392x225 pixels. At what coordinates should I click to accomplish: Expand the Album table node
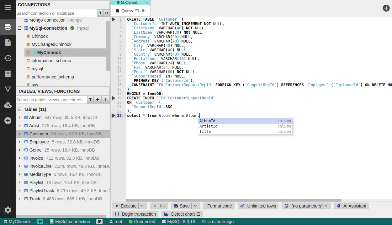point(19,117)
